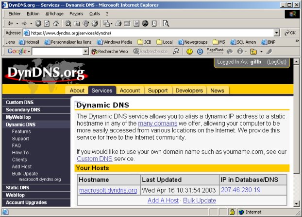Image resolution: width=302 pixels, height=217 pixels.
Task: Open the SQL Amen links bar shortcut
Action: tap(243, 42)
